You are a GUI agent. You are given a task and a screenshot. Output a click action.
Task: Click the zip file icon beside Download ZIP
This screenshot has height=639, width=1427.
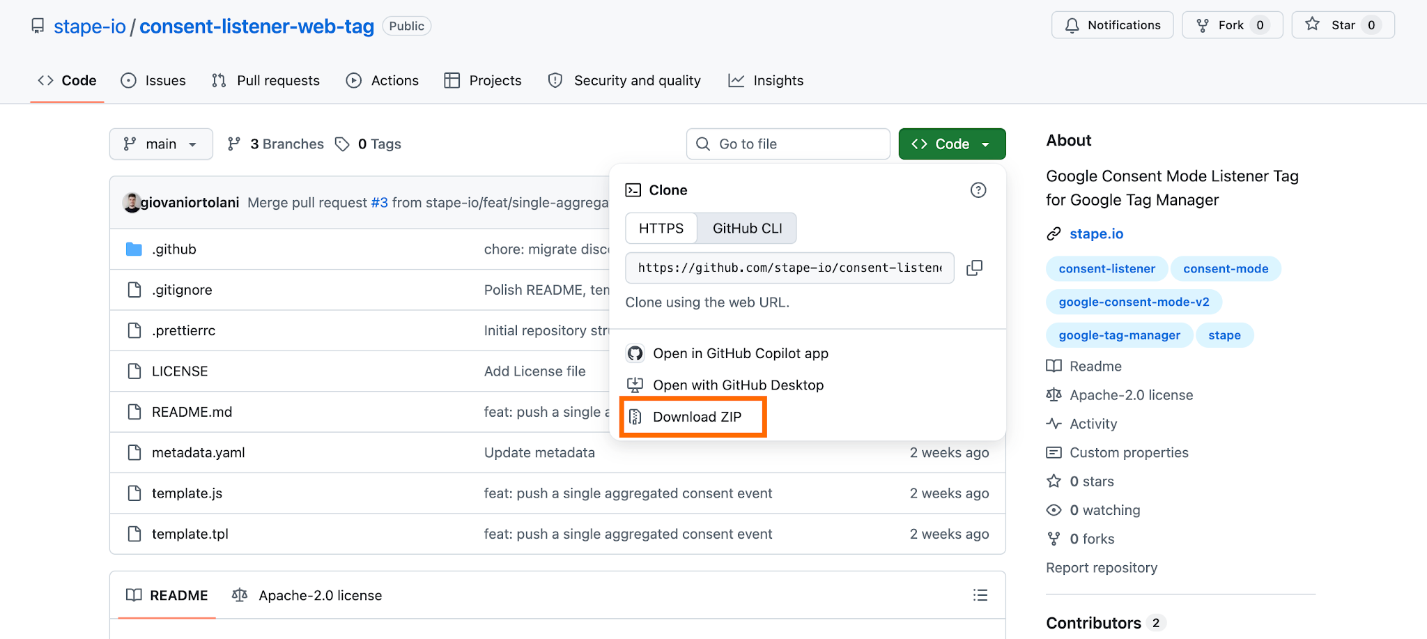[x=635, y=417]
